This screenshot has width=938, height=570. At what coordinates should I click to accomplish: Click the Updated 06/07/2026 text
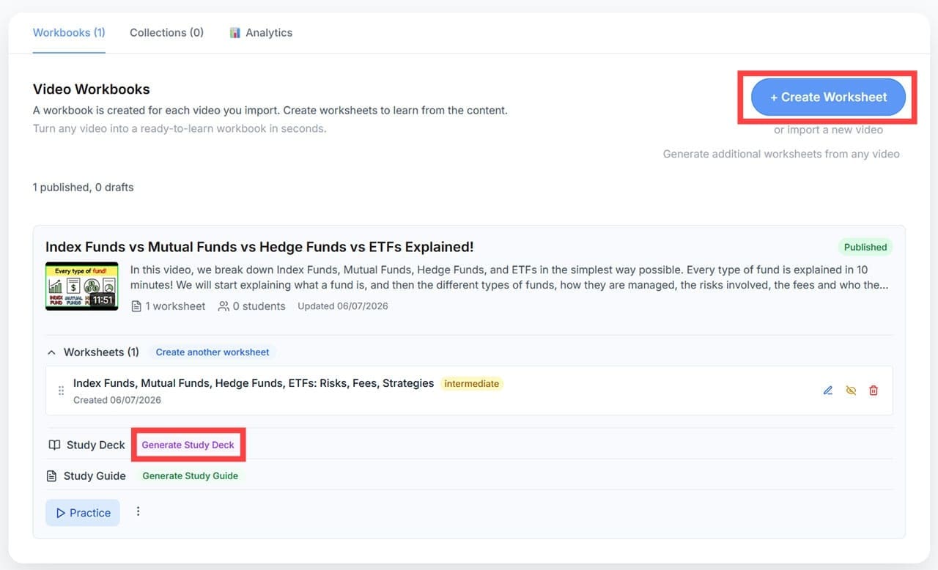coord(343,306)
